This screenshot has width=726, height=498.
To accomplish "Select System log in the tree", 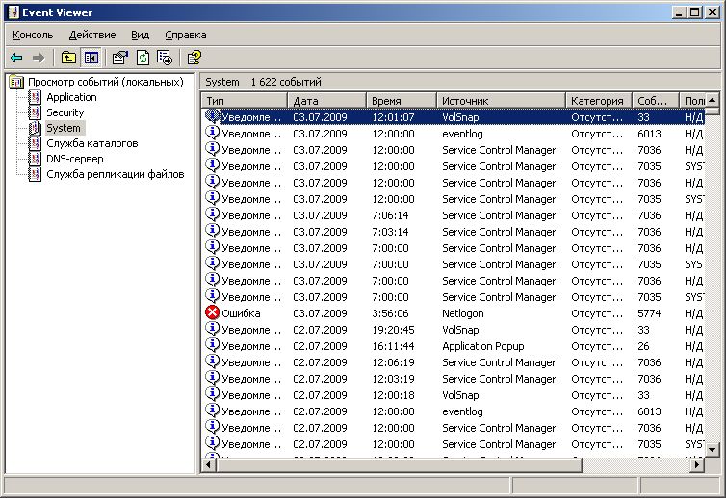I will click(x=64, y=128).
